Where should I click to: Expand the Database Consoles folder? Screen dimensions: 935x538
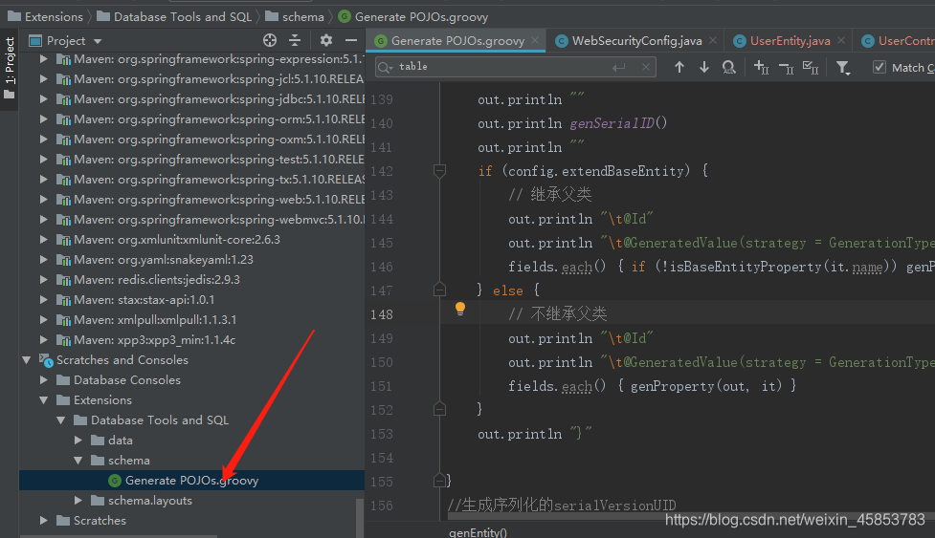(43, 379)
